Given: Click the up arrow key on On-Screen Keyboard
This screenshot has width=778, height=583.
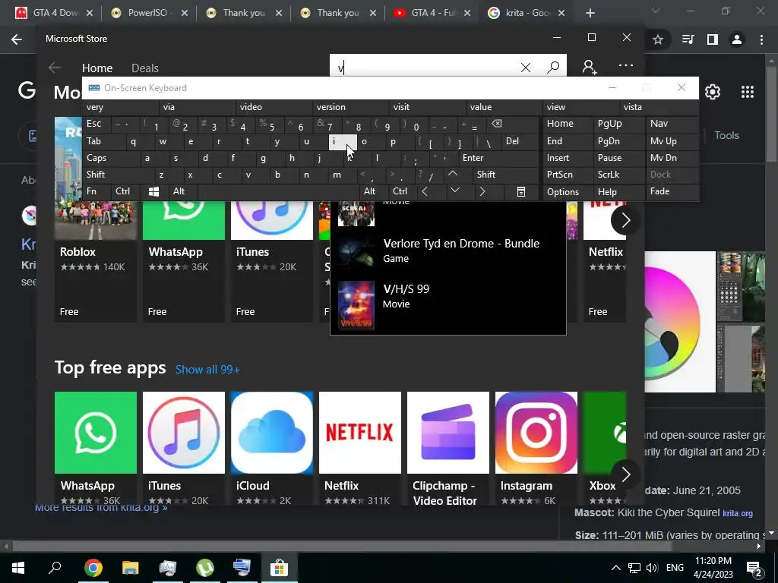Looking at the screenshot, I should coord(453,174).
